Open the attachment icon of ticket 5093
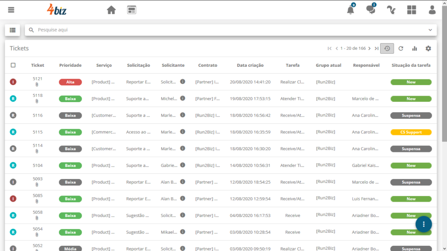This screenshot has height=251, width=447. (37, 185)
